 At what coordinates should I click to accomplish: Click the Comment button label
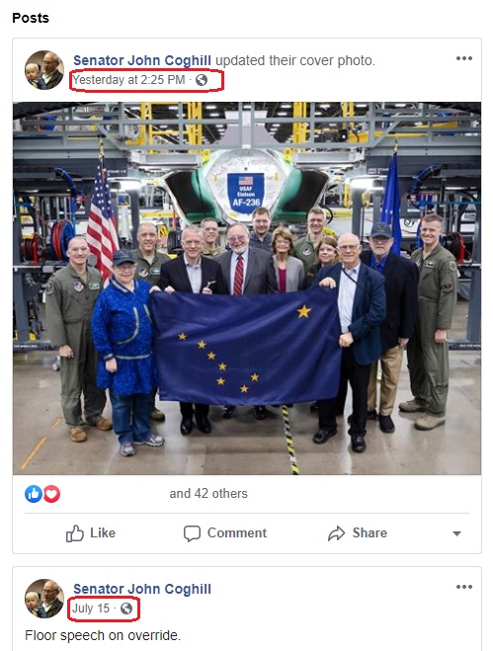point(237,533)
